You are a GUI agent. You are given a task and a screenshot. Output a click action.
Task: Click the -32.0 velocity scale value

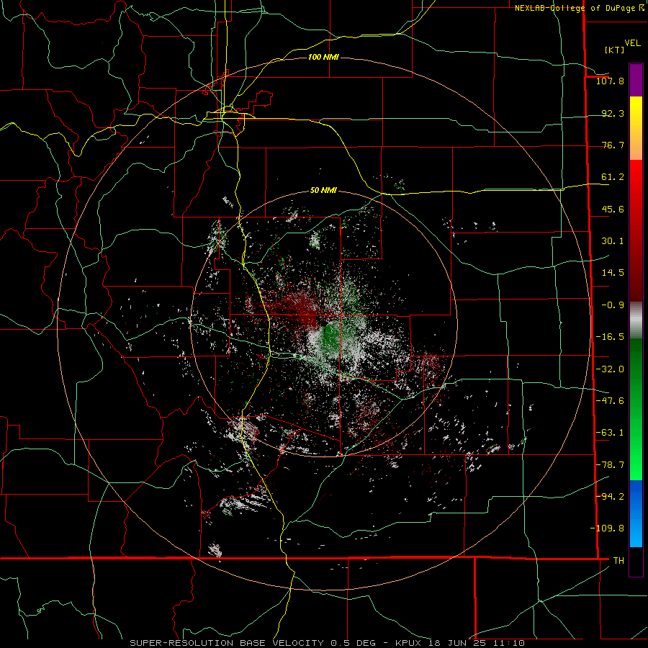click(610, 369)
